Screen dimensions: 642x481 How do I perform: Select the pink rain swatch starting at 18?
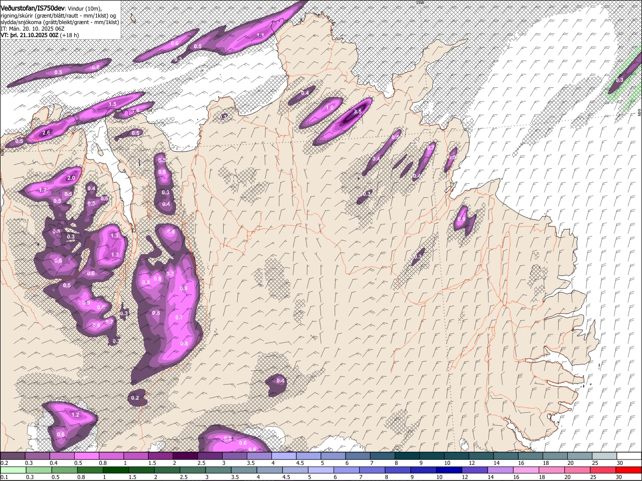(x=552, y=470)
